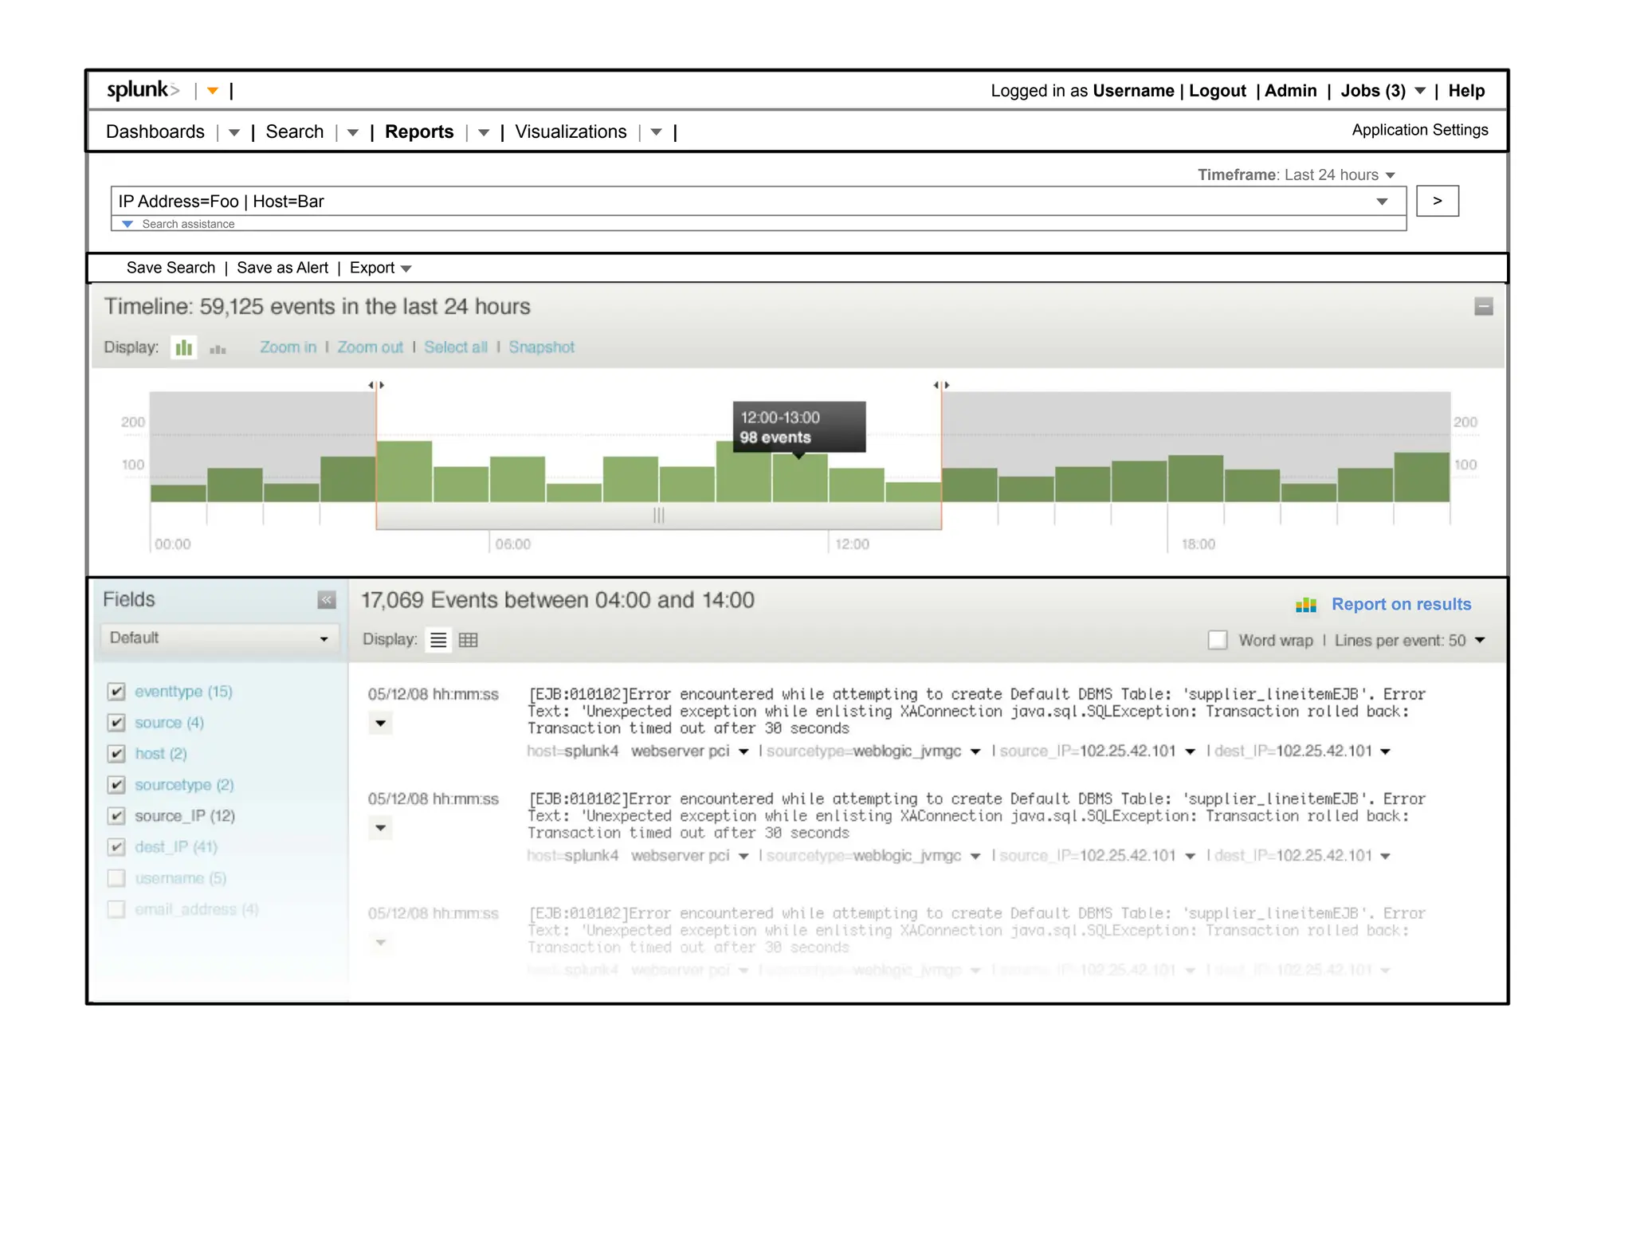Select the bar chart timeline display icon
1632x1248 pixels.
184,347
